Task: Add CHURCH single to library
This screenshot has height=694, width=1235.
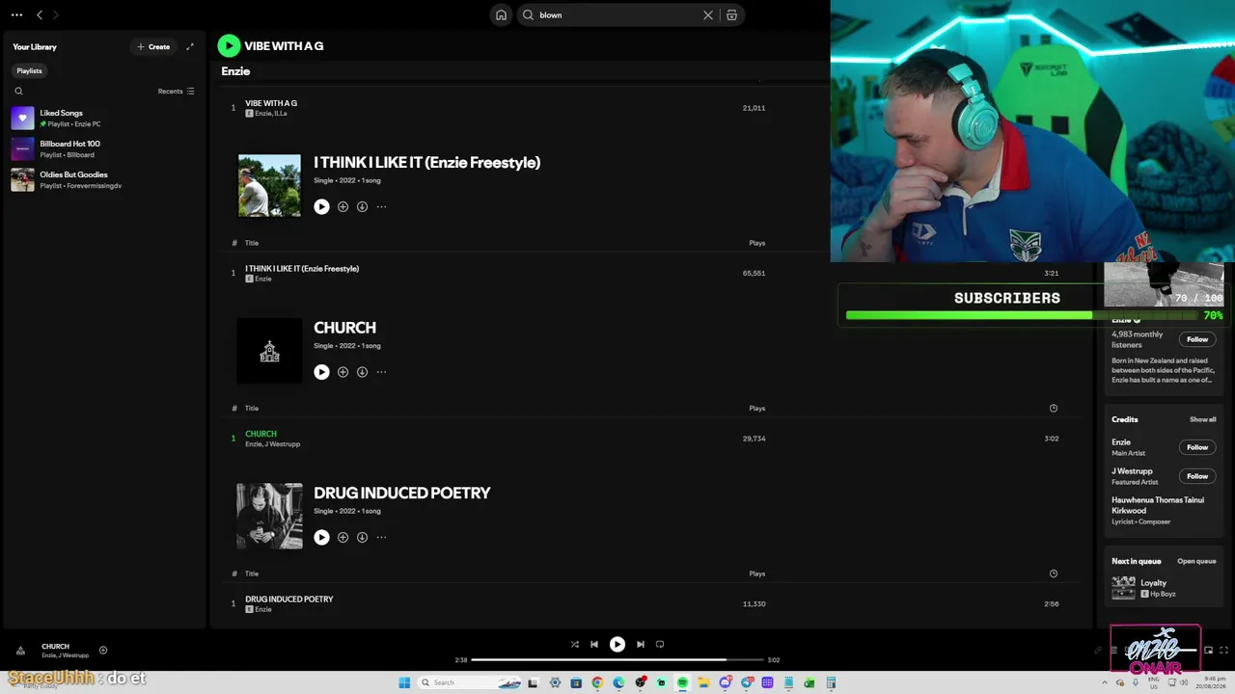Action: pos(343,372)
